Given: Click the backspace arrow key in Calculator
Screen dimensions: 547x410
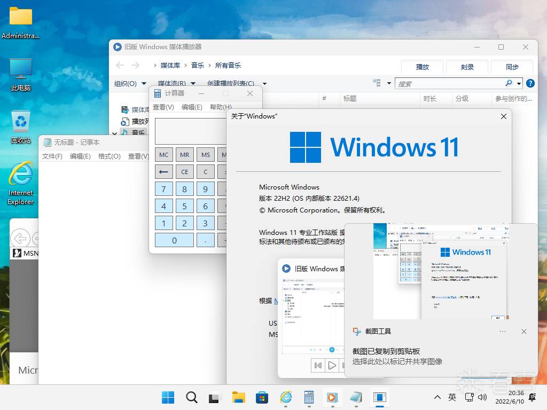Looking at the screenshot, I should click(163, 172).
